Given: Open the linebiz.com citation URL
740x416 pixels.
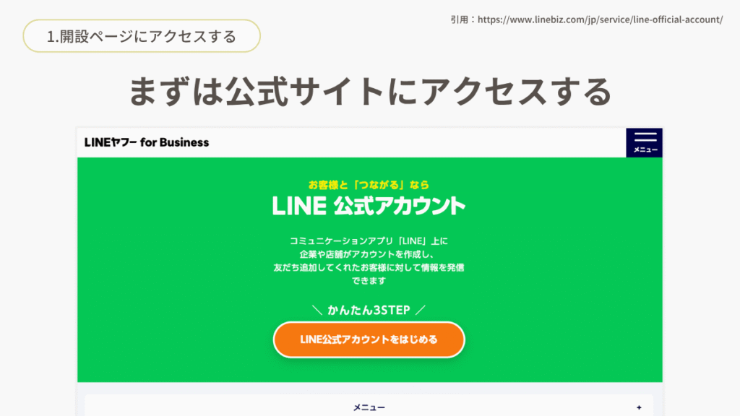Looking at the screenshot, I should coord(600,19).
